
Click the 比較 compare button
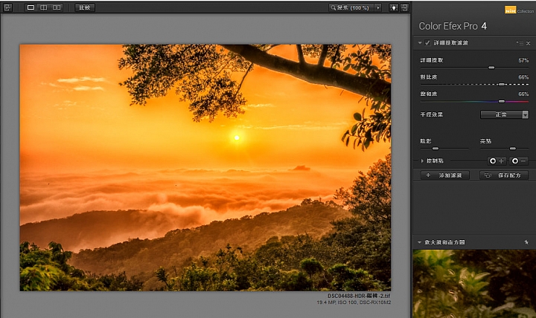pos(85,7)
